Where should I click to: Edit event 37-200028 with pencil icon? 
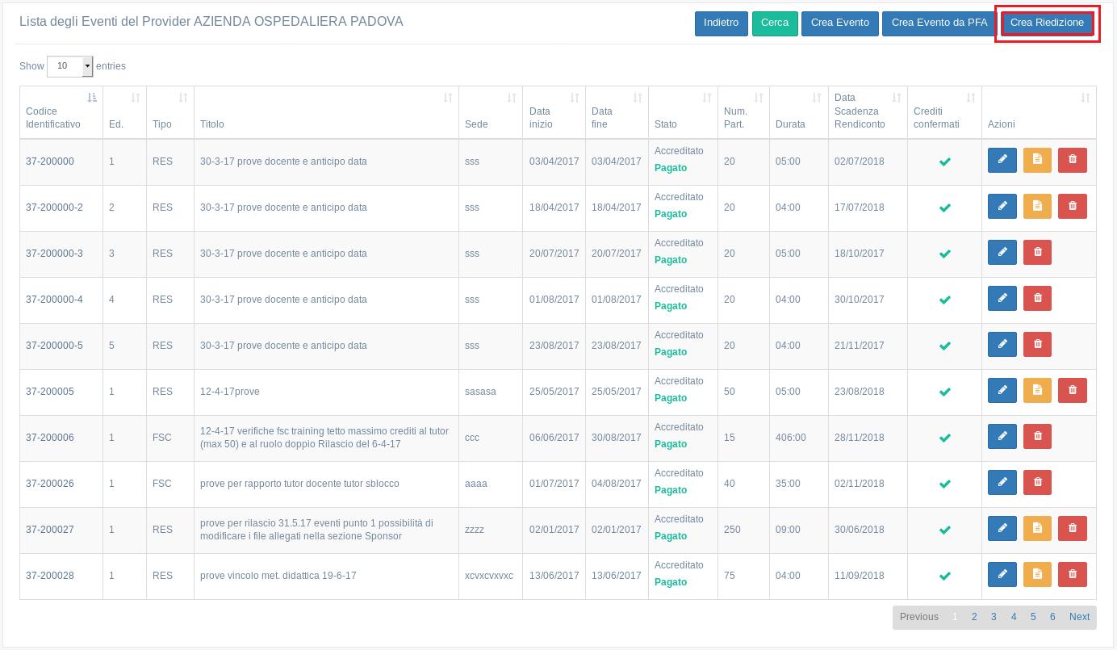pyautogui.click(x=1002, y=574)
